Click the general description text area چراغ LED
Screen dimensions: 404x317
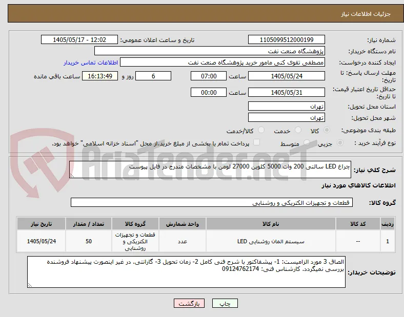pyautogui.click(x=210, y=170)
